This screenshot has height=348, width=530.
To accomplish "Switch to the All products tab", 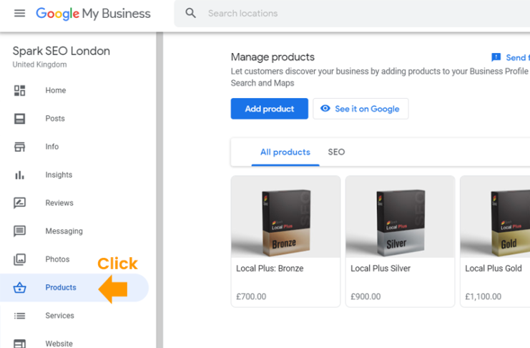I will (285, 152).
